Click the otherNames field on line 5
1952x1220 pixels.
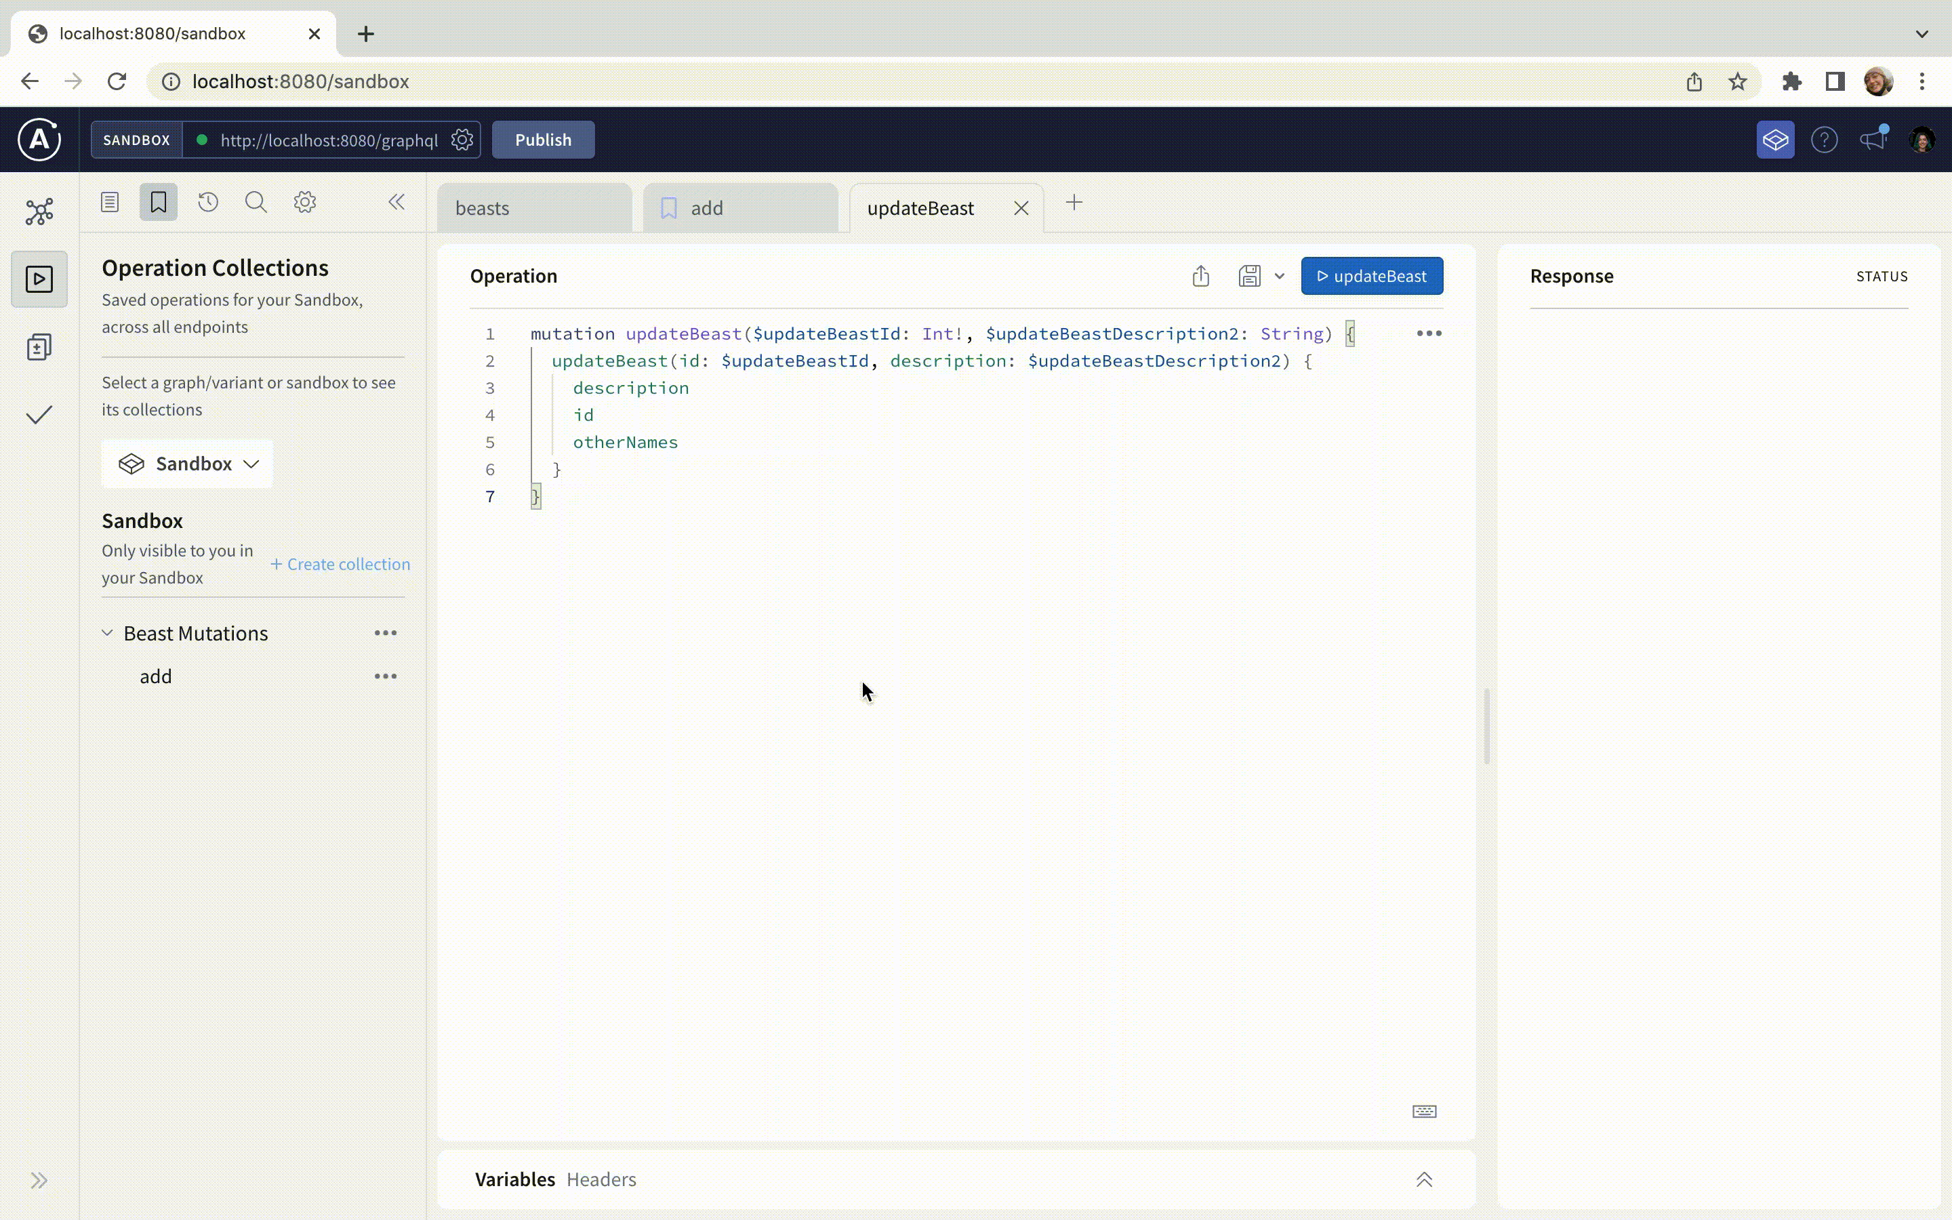pyautogui.click(x=625, y=442)
